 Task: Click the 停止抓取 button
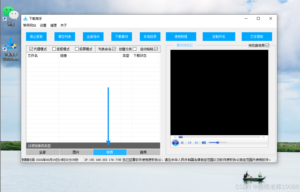click(x=36, y=37)
